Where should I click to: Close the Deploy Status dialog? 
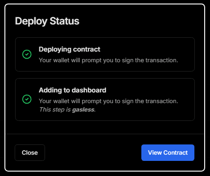(x=30, y=152)
